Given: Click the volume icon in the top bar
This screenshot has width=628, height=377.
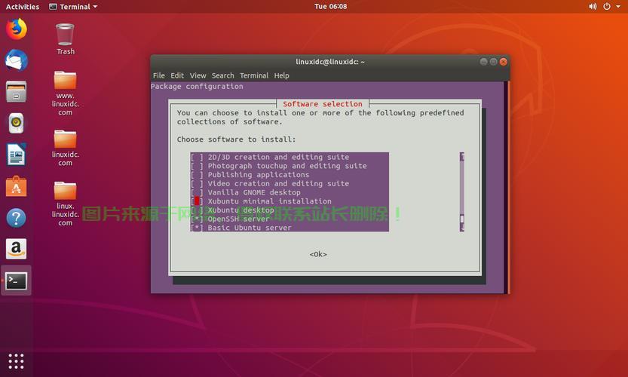Looking at the screenshot, I should [x=593, y=7].
